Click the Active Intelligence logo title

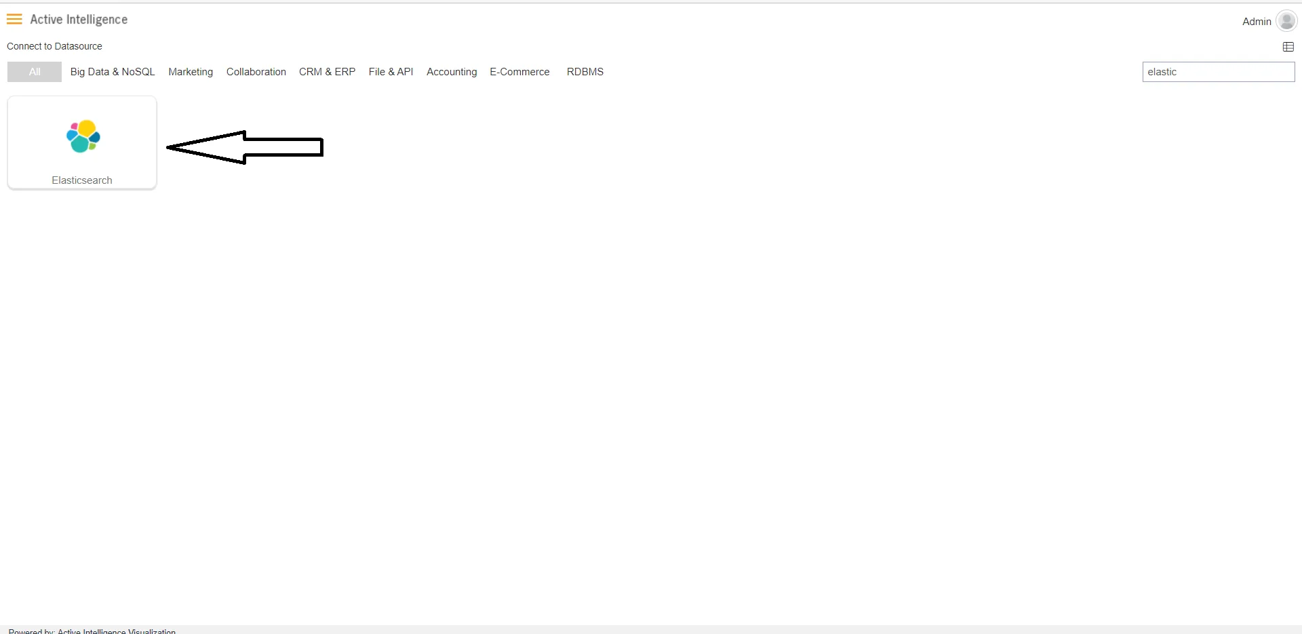click(x=79, y=20)
